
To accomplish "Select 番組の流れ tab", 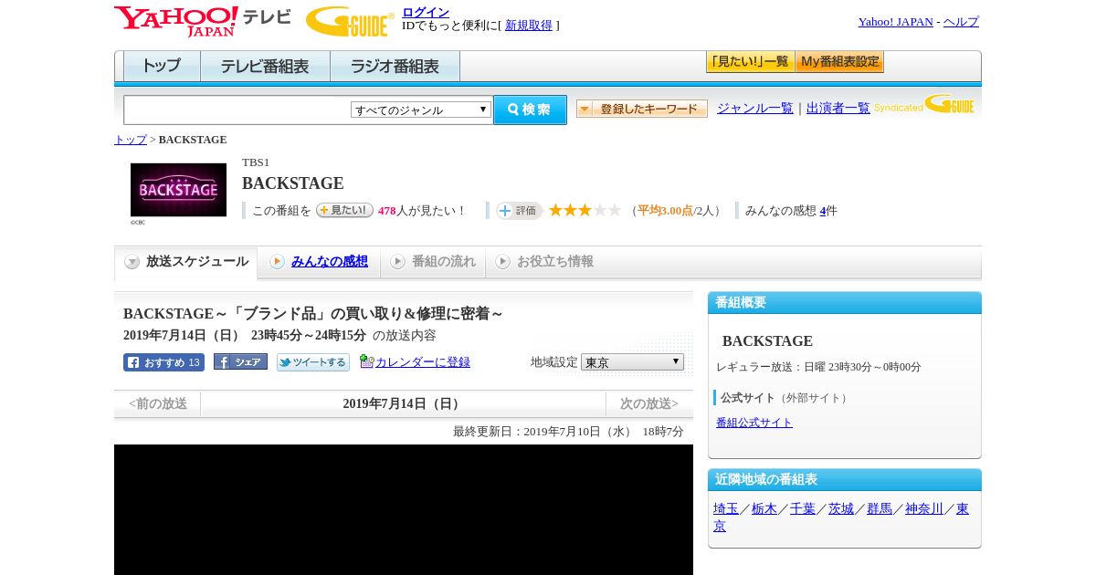I will point(433,262).
